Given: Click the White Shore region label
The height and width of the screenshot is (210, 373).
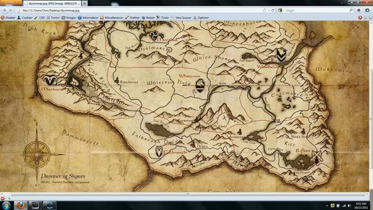Looking at the screenshot, I should 212,58.
